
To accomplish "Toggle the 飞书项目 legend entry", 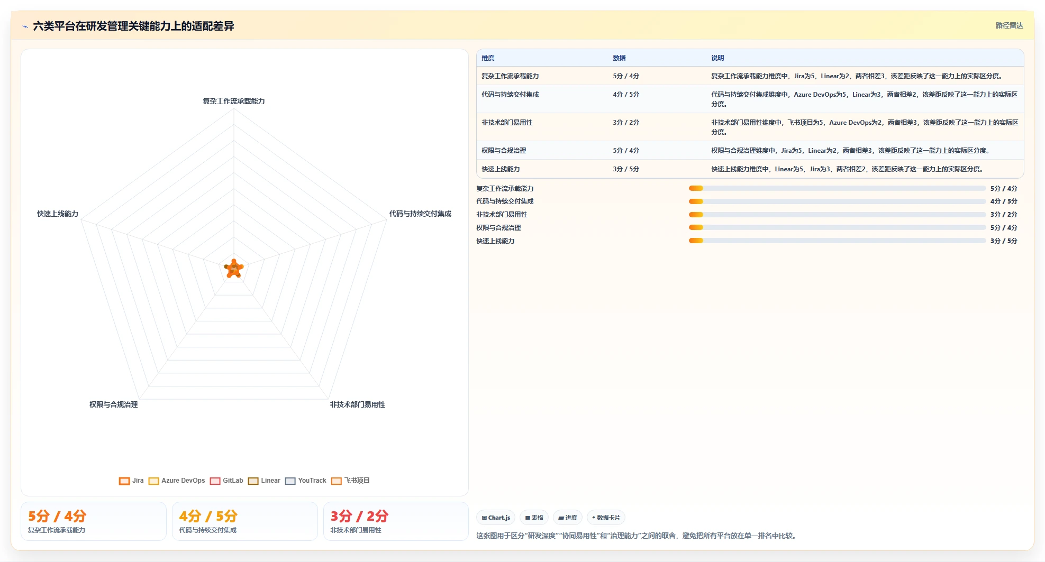I will [x=350, y=481].
